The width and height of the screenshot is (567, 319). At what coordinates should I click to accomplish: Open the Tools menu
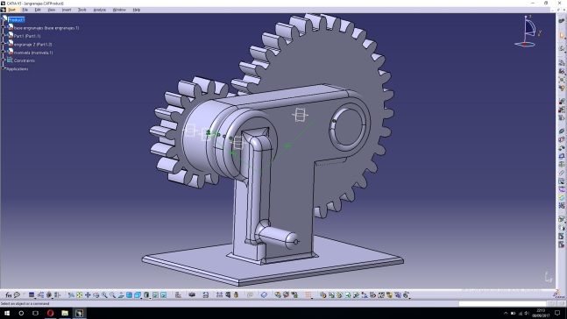coord(82,10)
